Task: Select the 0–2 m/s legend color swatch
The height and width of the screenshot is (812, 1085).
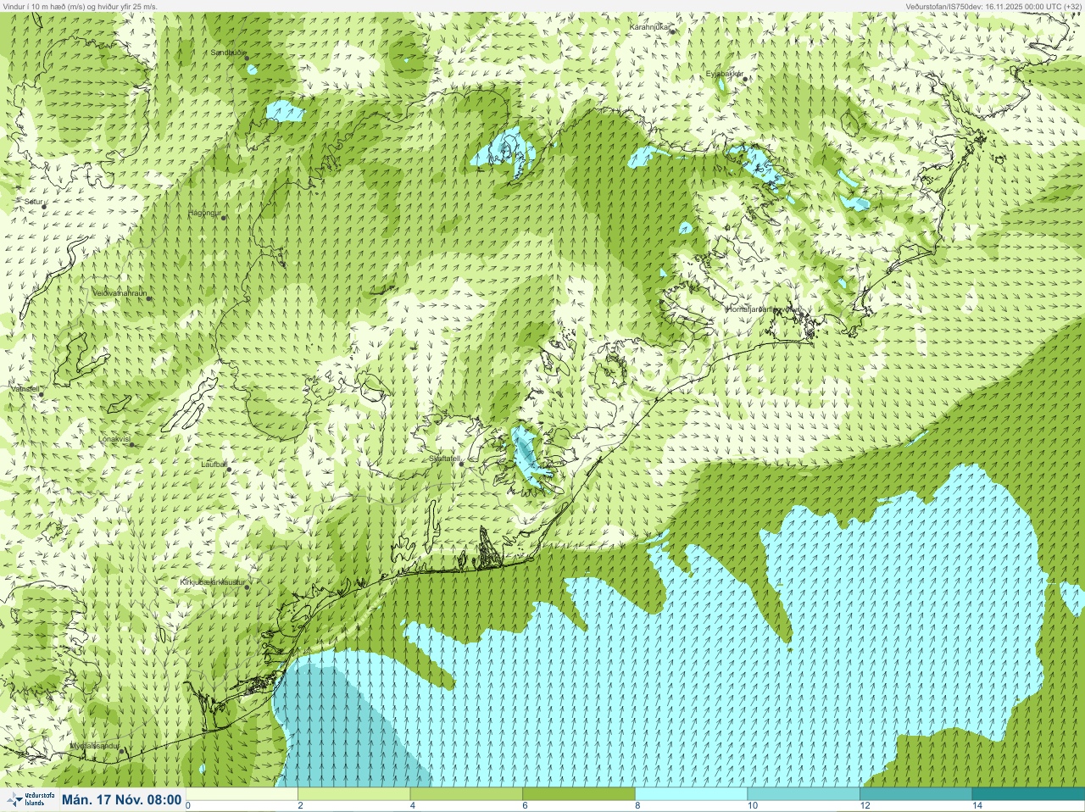Action: click(242, 794)
